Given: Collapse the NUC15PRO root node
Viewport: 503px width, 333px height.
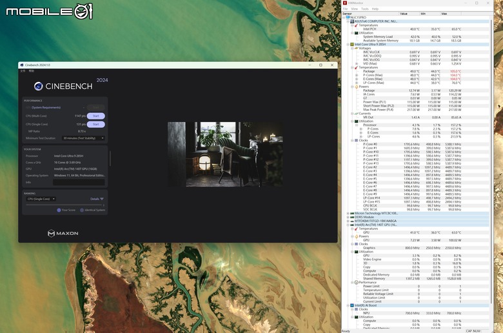Looking at the screenshot, I should 344,17.
